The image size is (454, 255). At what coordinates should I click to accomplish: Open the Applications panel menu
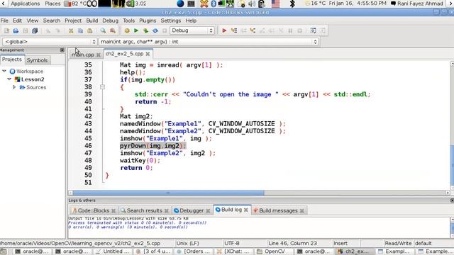[26, 4]
